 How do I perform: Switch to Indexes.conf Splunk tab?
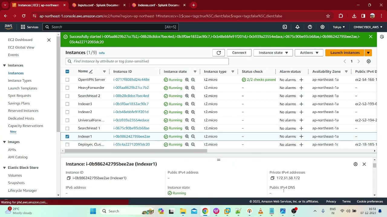158,5
